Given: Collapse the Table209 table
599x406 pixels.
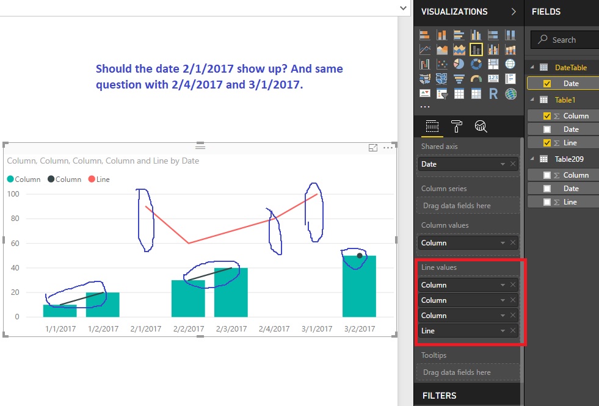Looking at the screenshot, I should [532, 159].
